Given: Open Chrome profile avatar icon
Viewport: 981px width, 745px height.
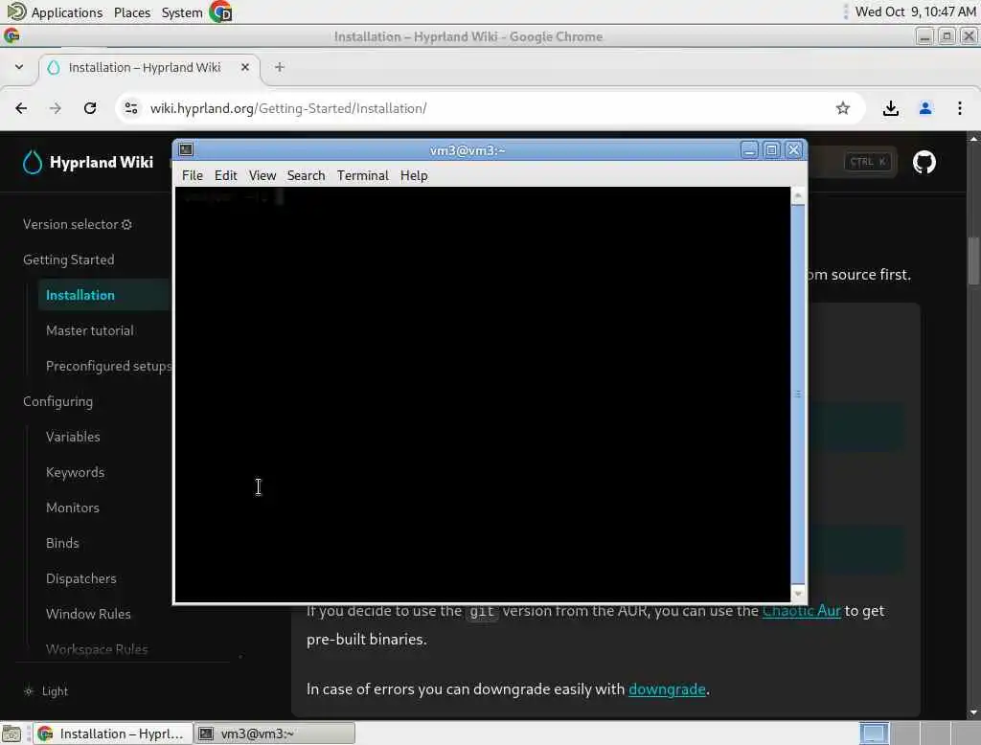Looking at the screenshot, I should click(925, 108).
